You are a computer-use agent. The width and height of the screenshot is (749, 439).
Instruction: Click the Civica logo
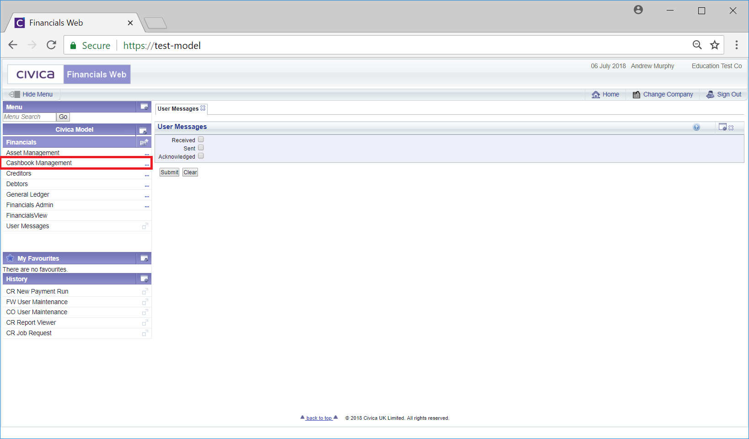tap(36, 74)
